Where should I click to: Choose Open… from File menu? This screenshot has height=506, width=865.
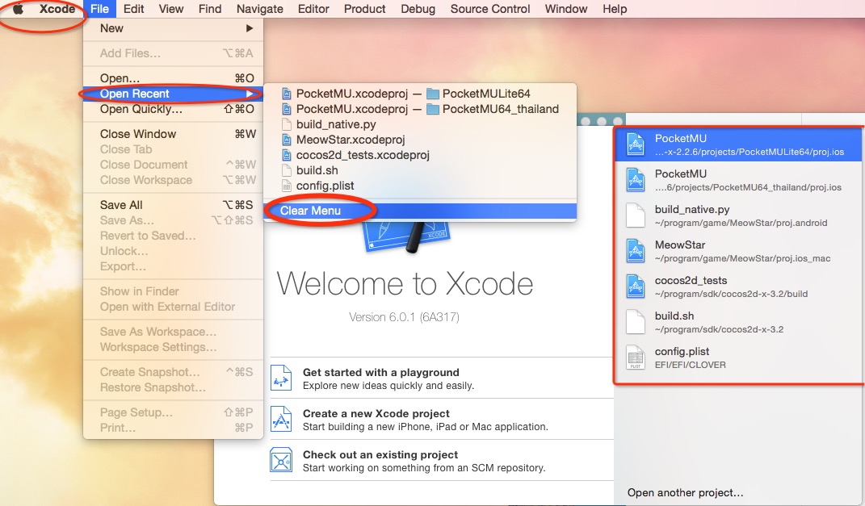point(173,78)
